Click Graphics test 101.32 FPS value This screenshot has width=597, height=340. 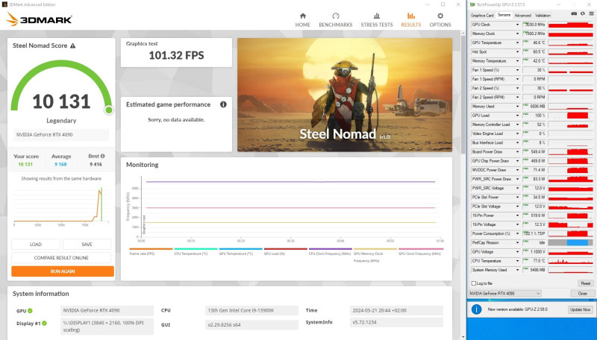(x=176, y=55)
